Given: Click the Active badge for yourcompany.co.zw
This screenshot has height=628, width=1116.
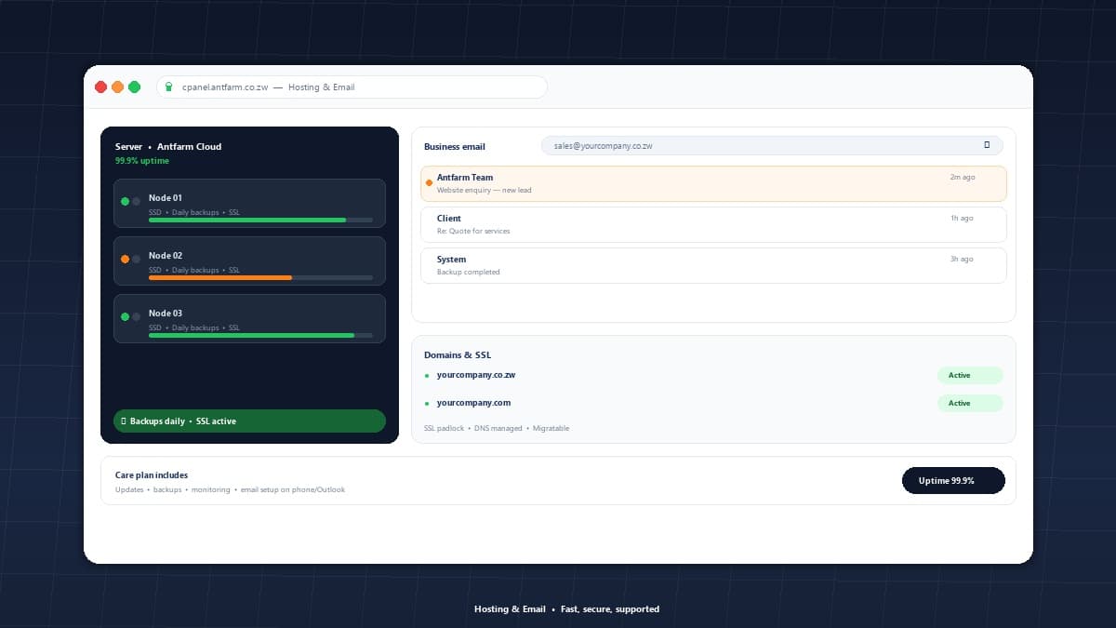Looking at the screenshot, I should coord(970,376).
